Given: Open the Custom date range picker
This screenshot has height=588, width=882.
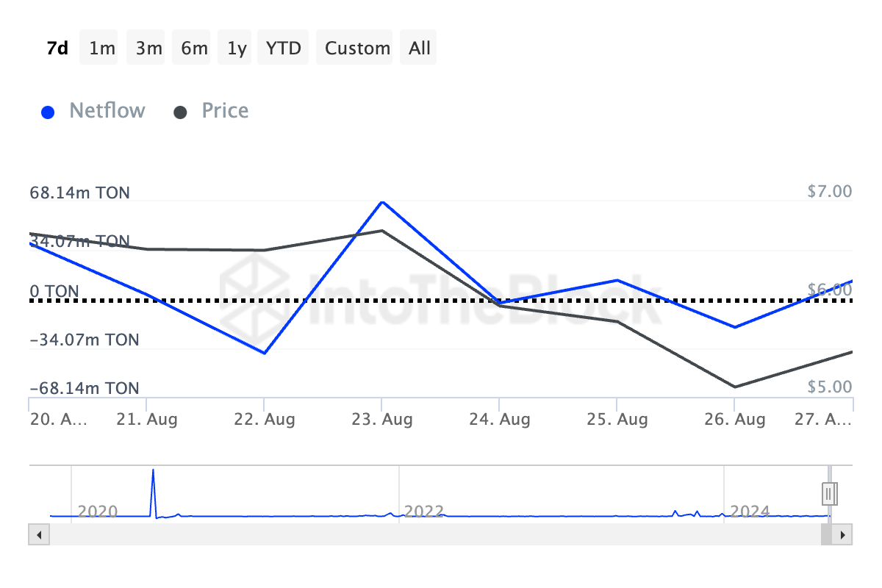Looking at the screenshot, I should pos(357,49).
